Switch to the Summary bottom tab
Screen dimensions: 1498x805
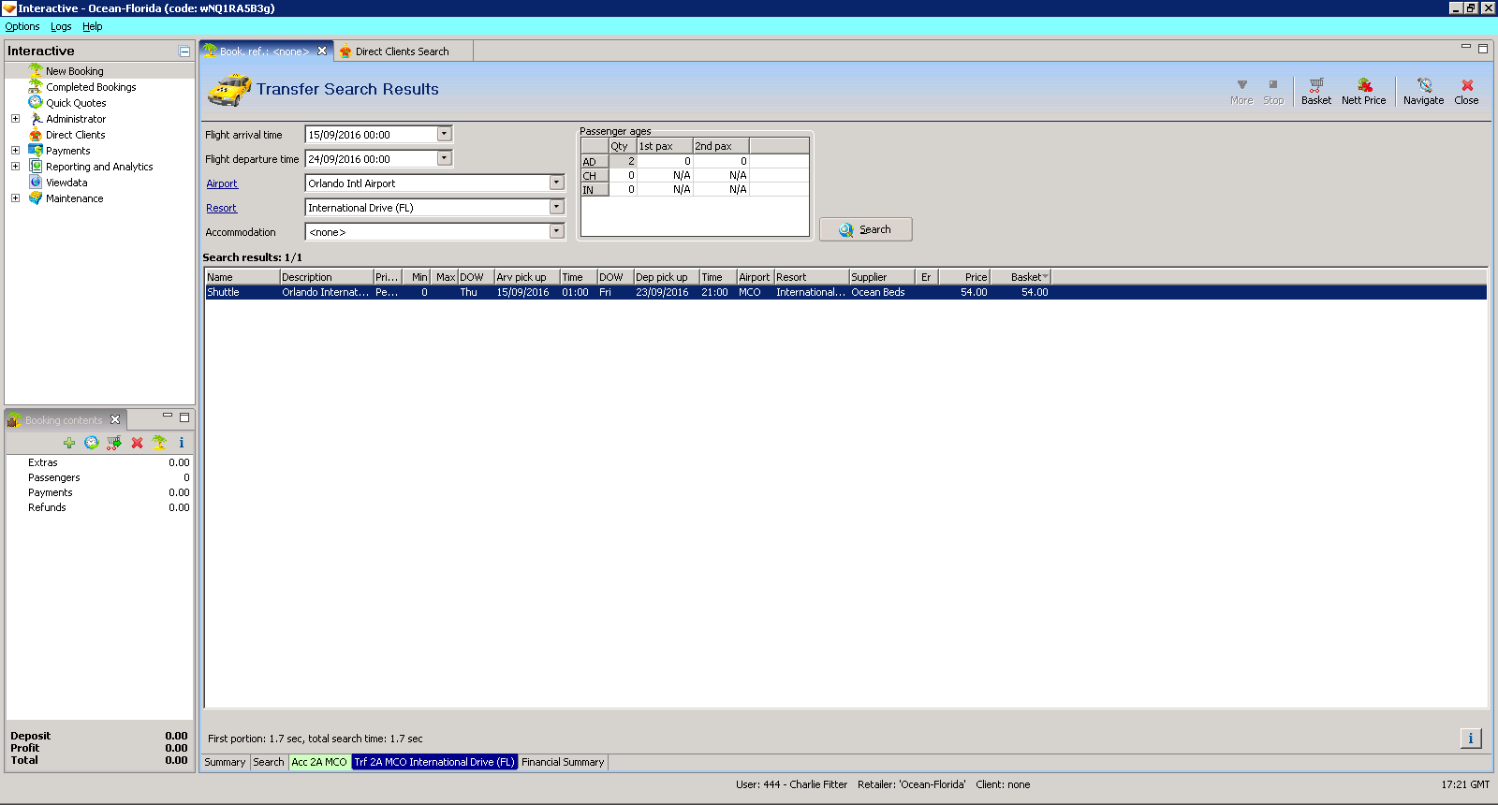pyautogui.click(x=225, y=762)
